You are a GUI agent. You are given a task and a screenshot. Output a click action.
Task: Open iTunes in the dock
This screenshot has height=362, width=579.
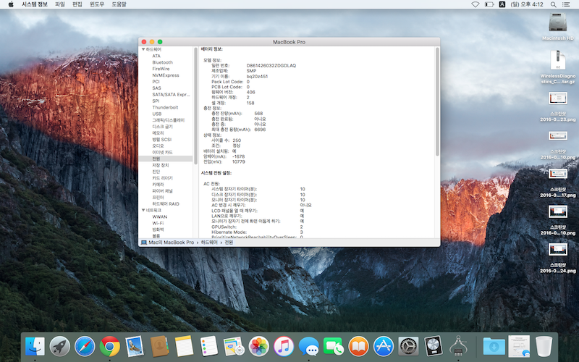[x=284, y=346]
